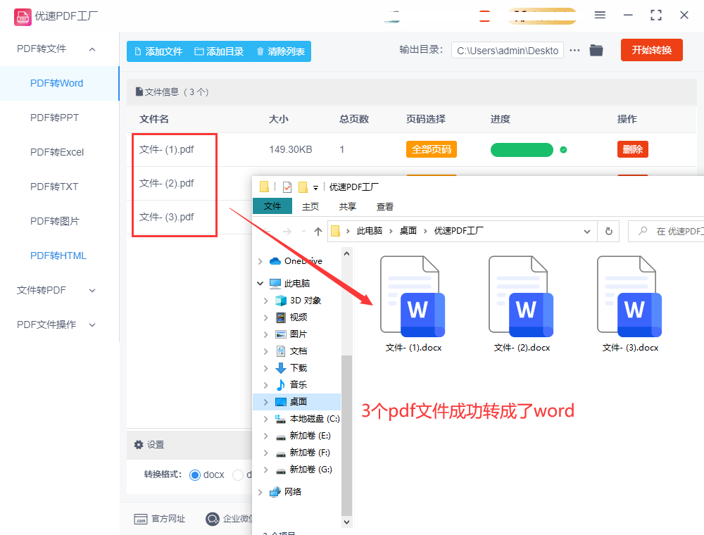
Task: Open output folder icon beside 输出目录
Action: click(x=596, y=50)
